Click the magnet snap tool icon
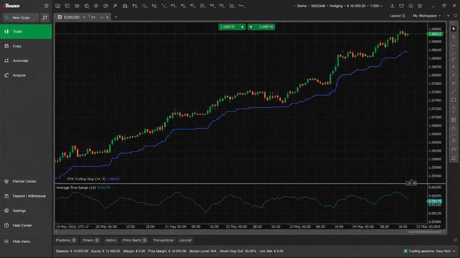 (x=454, y=149)
